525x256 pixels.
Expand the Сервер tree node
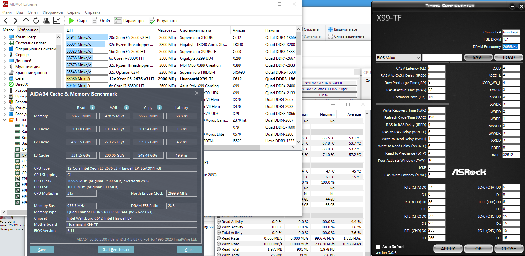pyautogui.click(x=5, y=55)
